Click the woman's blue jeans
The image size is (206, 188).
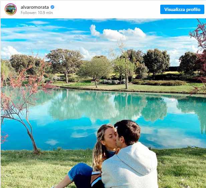[81, 173]
